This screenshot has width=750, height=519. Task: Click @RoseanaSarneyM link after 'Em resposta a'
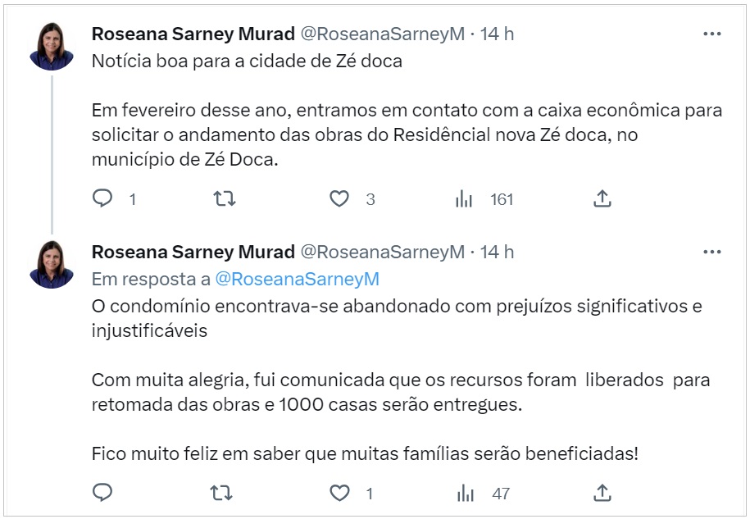[x=297, y=279]
